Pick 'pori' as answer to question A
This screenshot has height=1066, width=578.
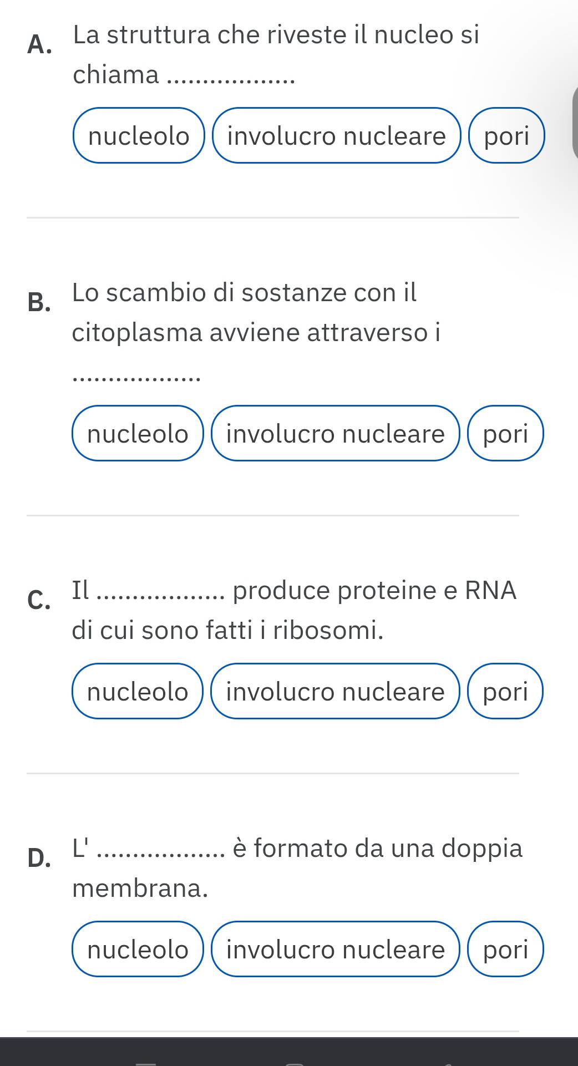(x=506, y=136)
